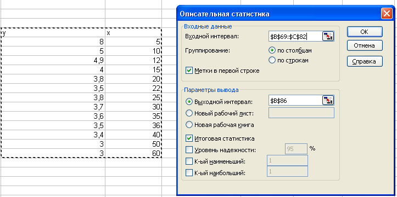Image resolution: width=397 pixels, height=197 pixels.
Task: Enable the К-ый наибольший checkbox
Action: click(189, 173)
